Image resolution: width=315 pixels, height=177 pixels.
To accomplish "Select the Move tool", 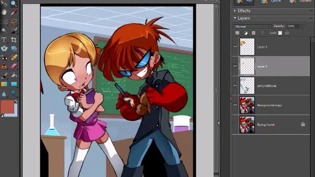I will [4, 3].
